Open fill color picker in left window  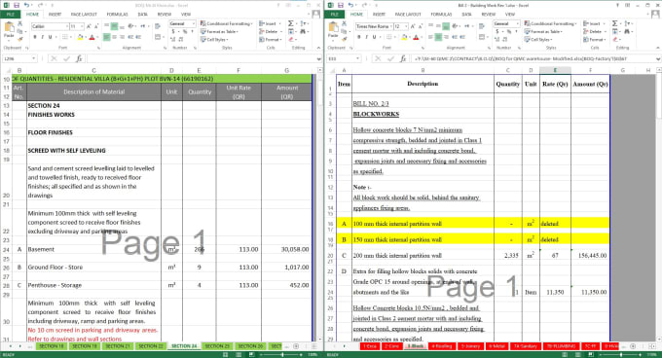[85, 37]
